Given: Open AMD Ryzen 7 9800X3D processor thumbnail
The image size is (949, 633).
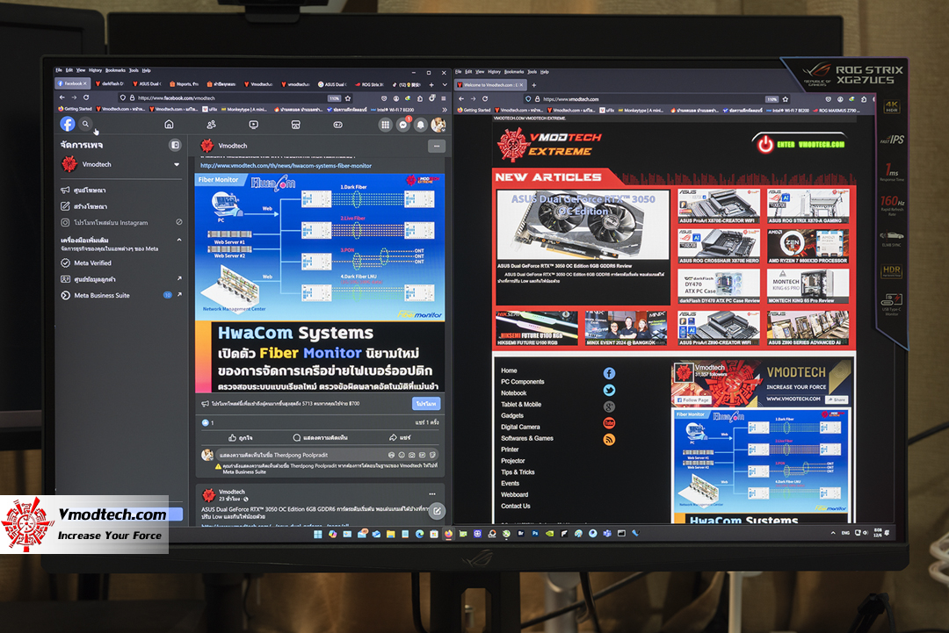Looking at the screenshot, I should pos(808,246).
